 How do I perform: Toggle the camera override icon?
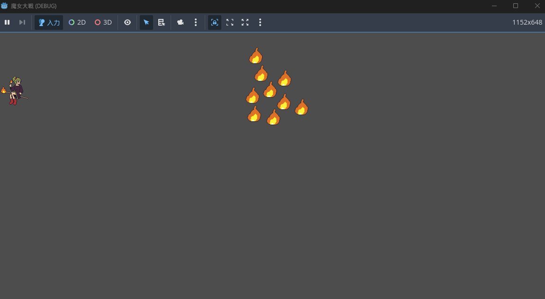(180, 22)
